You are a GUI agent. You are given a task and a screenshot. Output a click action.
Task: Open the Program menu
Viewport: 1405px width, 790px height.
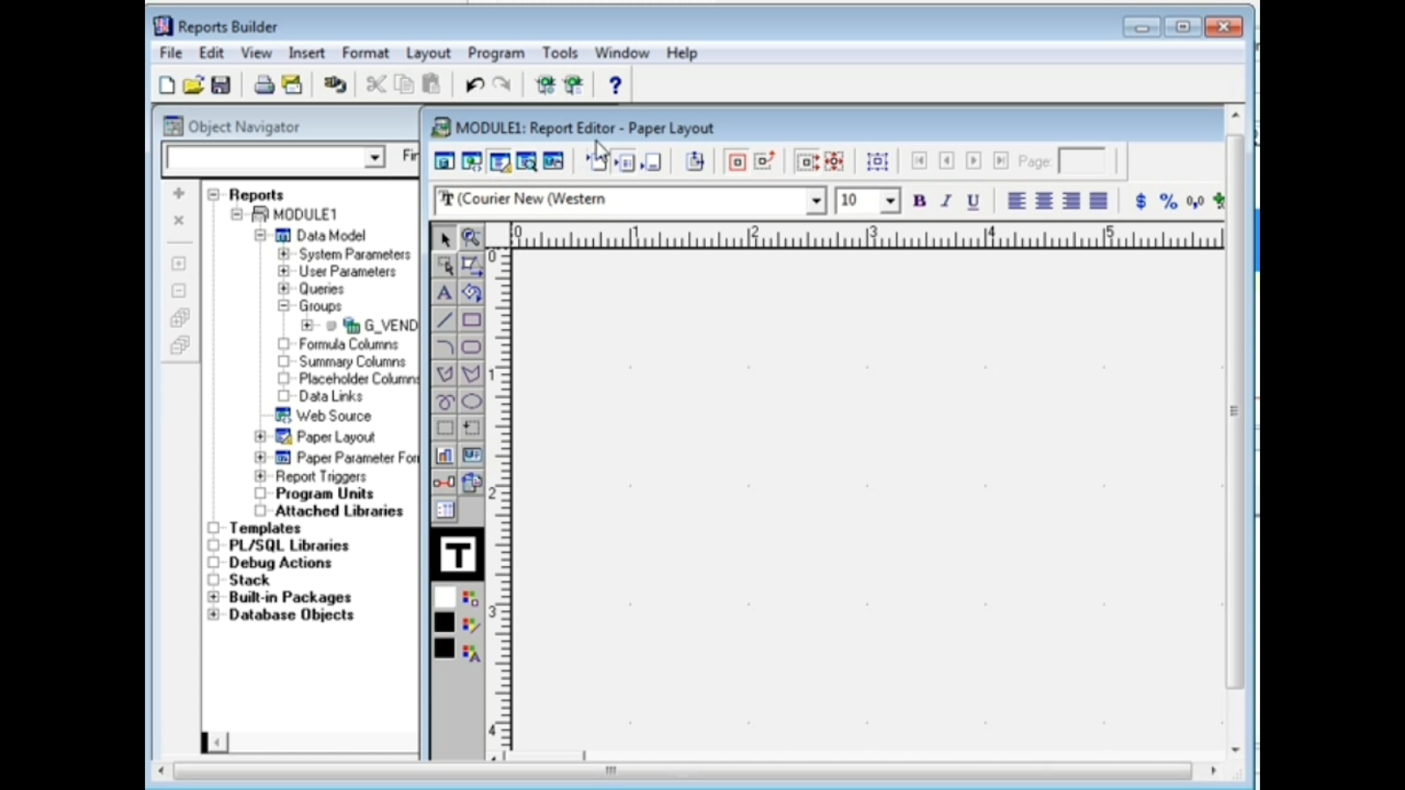tap(494, 53)
